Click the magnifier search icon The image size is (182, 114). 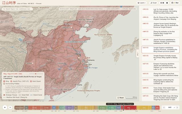(x=4, y=9)
